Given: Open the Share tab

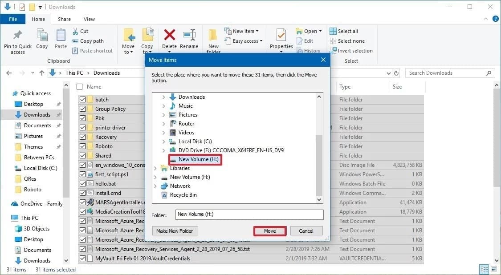Looking at the screenshot, I should 64,19.
